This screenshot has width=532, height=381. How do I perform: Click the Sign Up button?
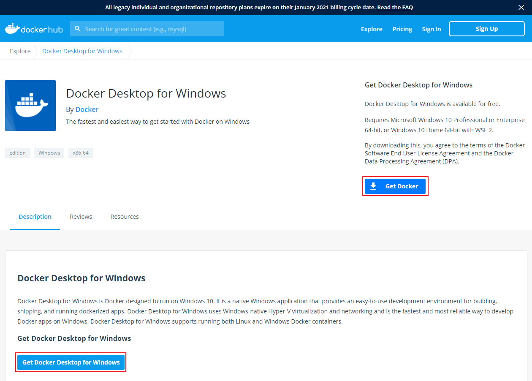pyautogui.click(x=486, y=29)
